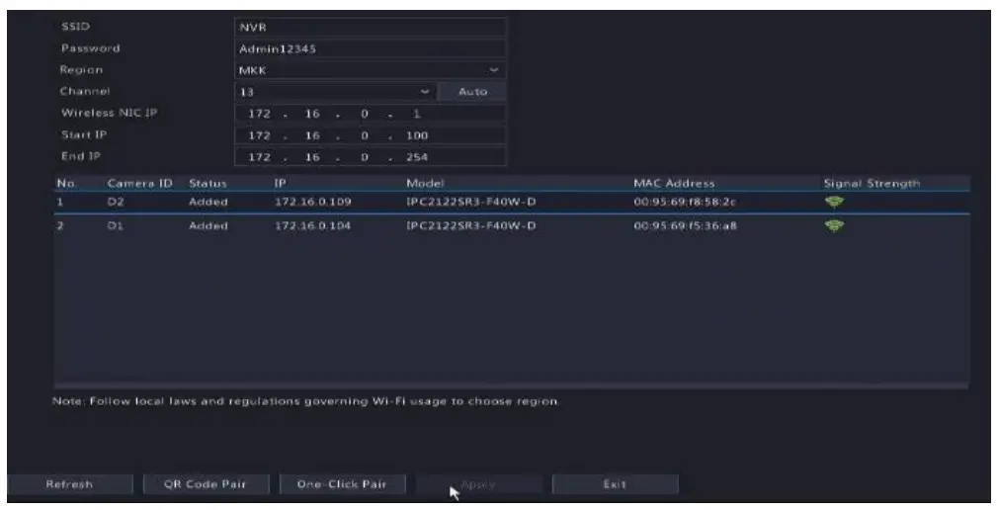997x510 pixels.
Task: Open the Channel dropdown showing 13
Action: (335, 92)
